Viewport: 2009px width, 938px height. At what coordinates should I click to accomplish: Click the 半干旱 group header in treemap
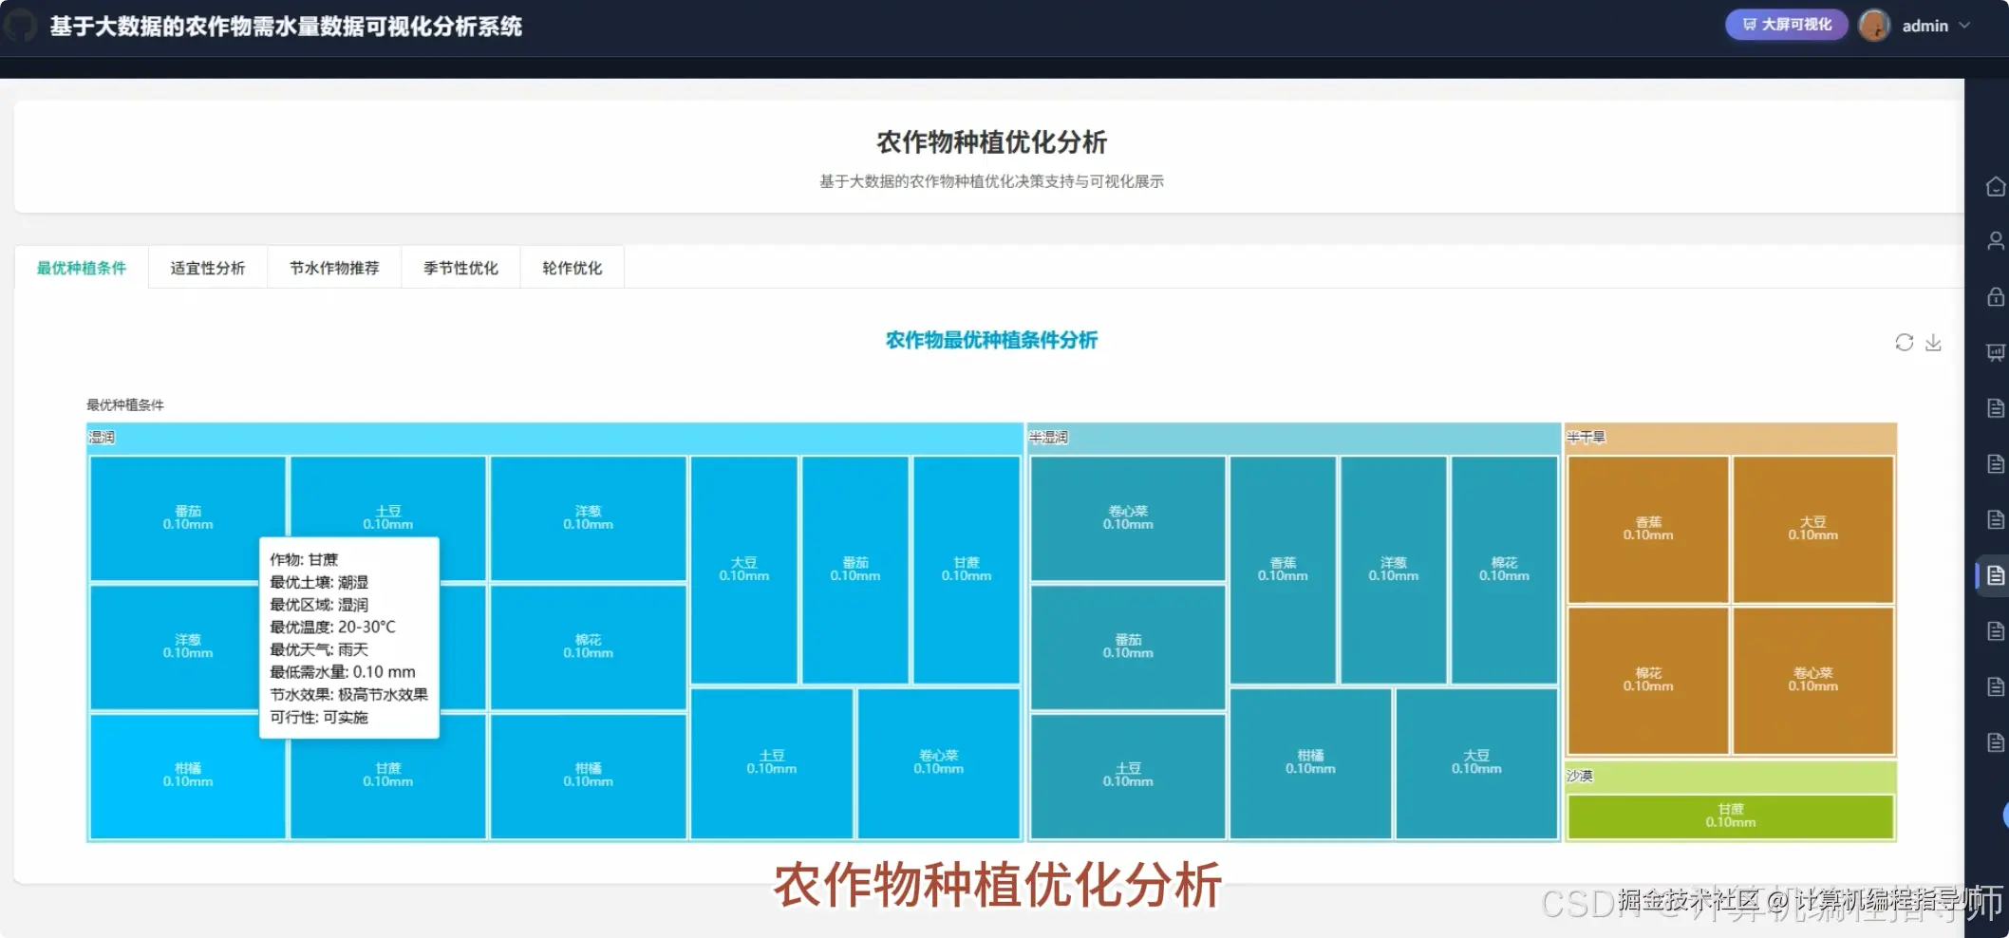pos(1730,438)
